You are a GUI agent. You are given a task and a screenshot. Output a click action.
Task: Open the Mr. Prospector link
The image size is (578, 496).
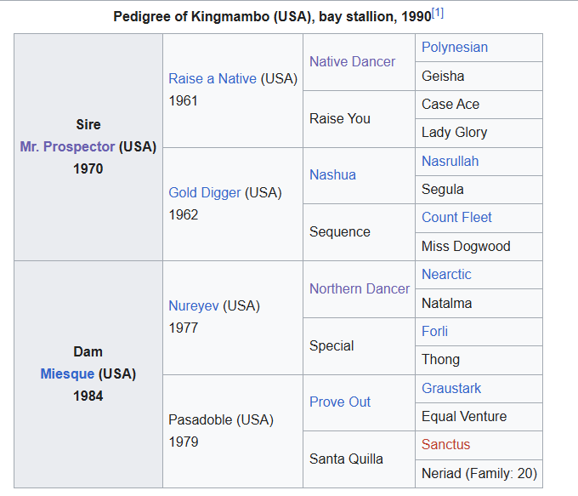67,146
